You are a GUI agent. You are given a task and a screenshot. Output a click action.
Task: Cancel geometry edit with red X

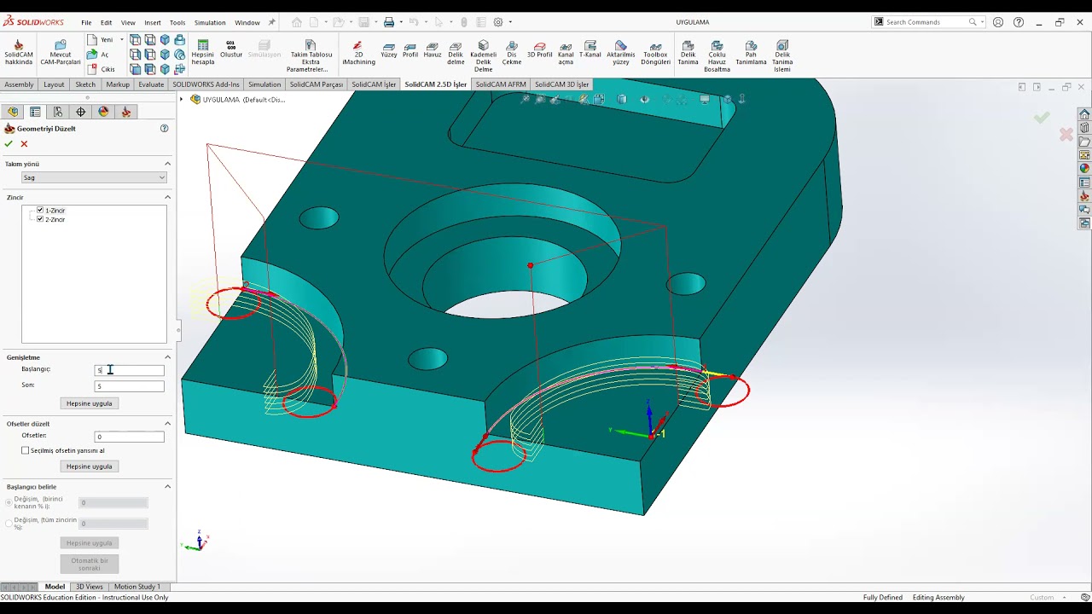[x=24, y=144]
